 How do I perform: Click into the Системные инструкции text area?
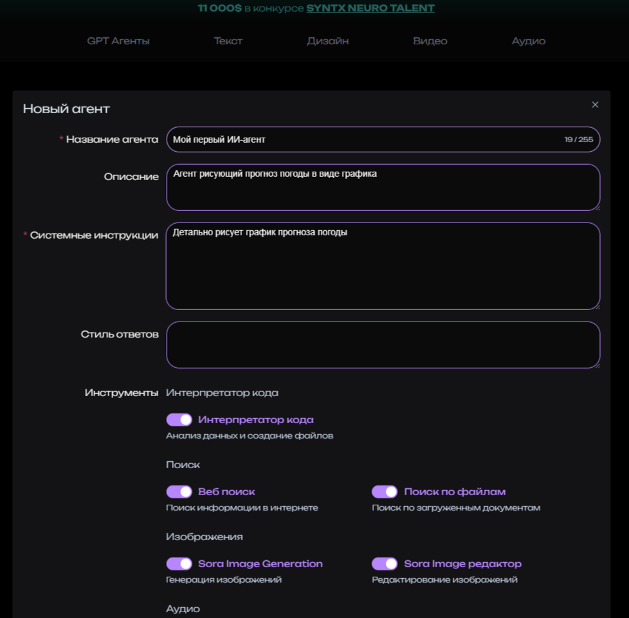(x=383, y=266)
